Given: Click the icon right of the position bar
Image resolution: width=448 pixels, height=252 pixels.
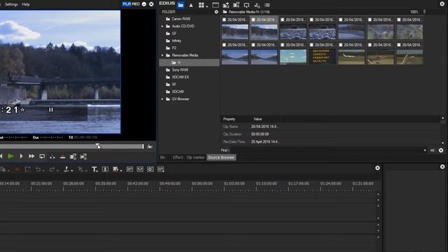Looking at the screenshot, I should tap(150, 146).
